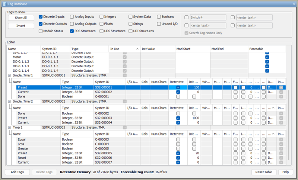Click the Name column header in Editor

point(24,49)
